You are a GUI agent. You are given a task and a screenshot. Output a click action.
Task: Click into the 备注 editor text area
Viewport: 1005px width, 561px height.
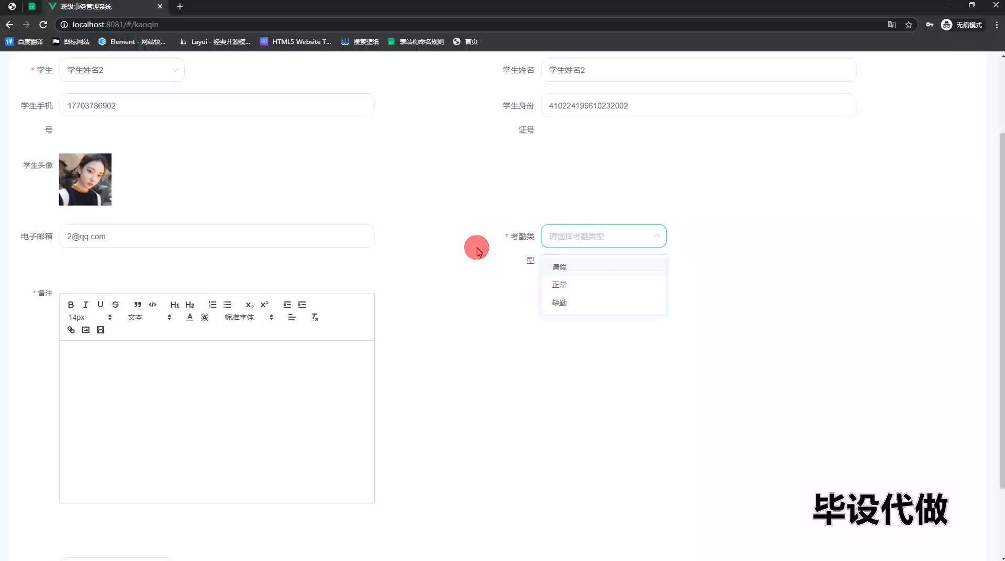point(217,422)
